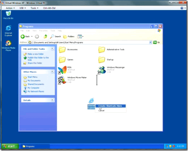This screenshot has width=188, height=151.
Task: Choose Create Shortcuts Here from context menu
Action: (x=110, y=106)
